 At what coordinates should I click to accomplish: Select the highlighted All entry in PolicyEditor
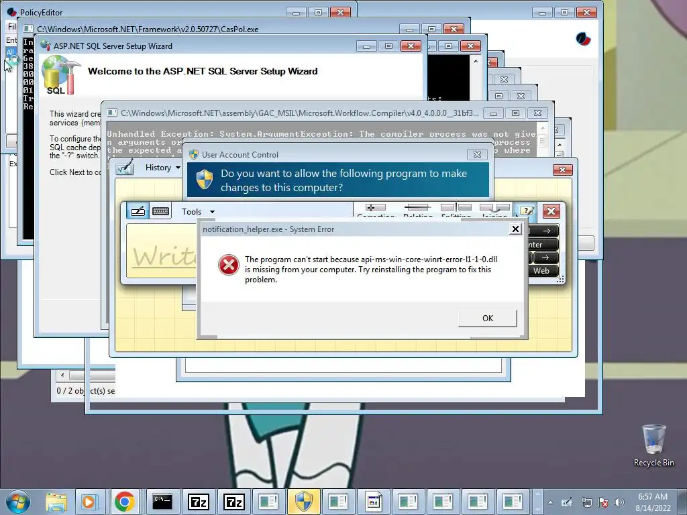coord(11,52)
